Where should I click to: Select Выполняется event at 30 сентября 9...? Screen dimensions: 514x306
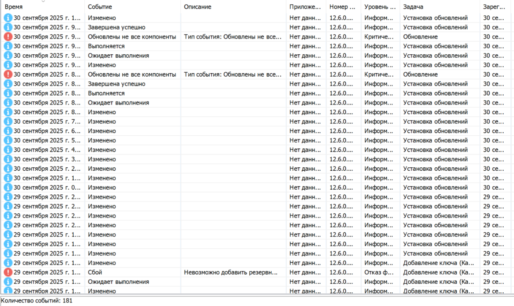tap(106, 46)
